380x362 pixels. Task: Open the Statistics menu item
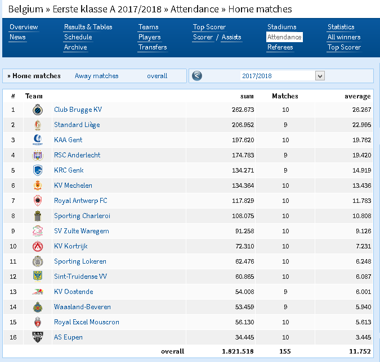click(341, 27)
